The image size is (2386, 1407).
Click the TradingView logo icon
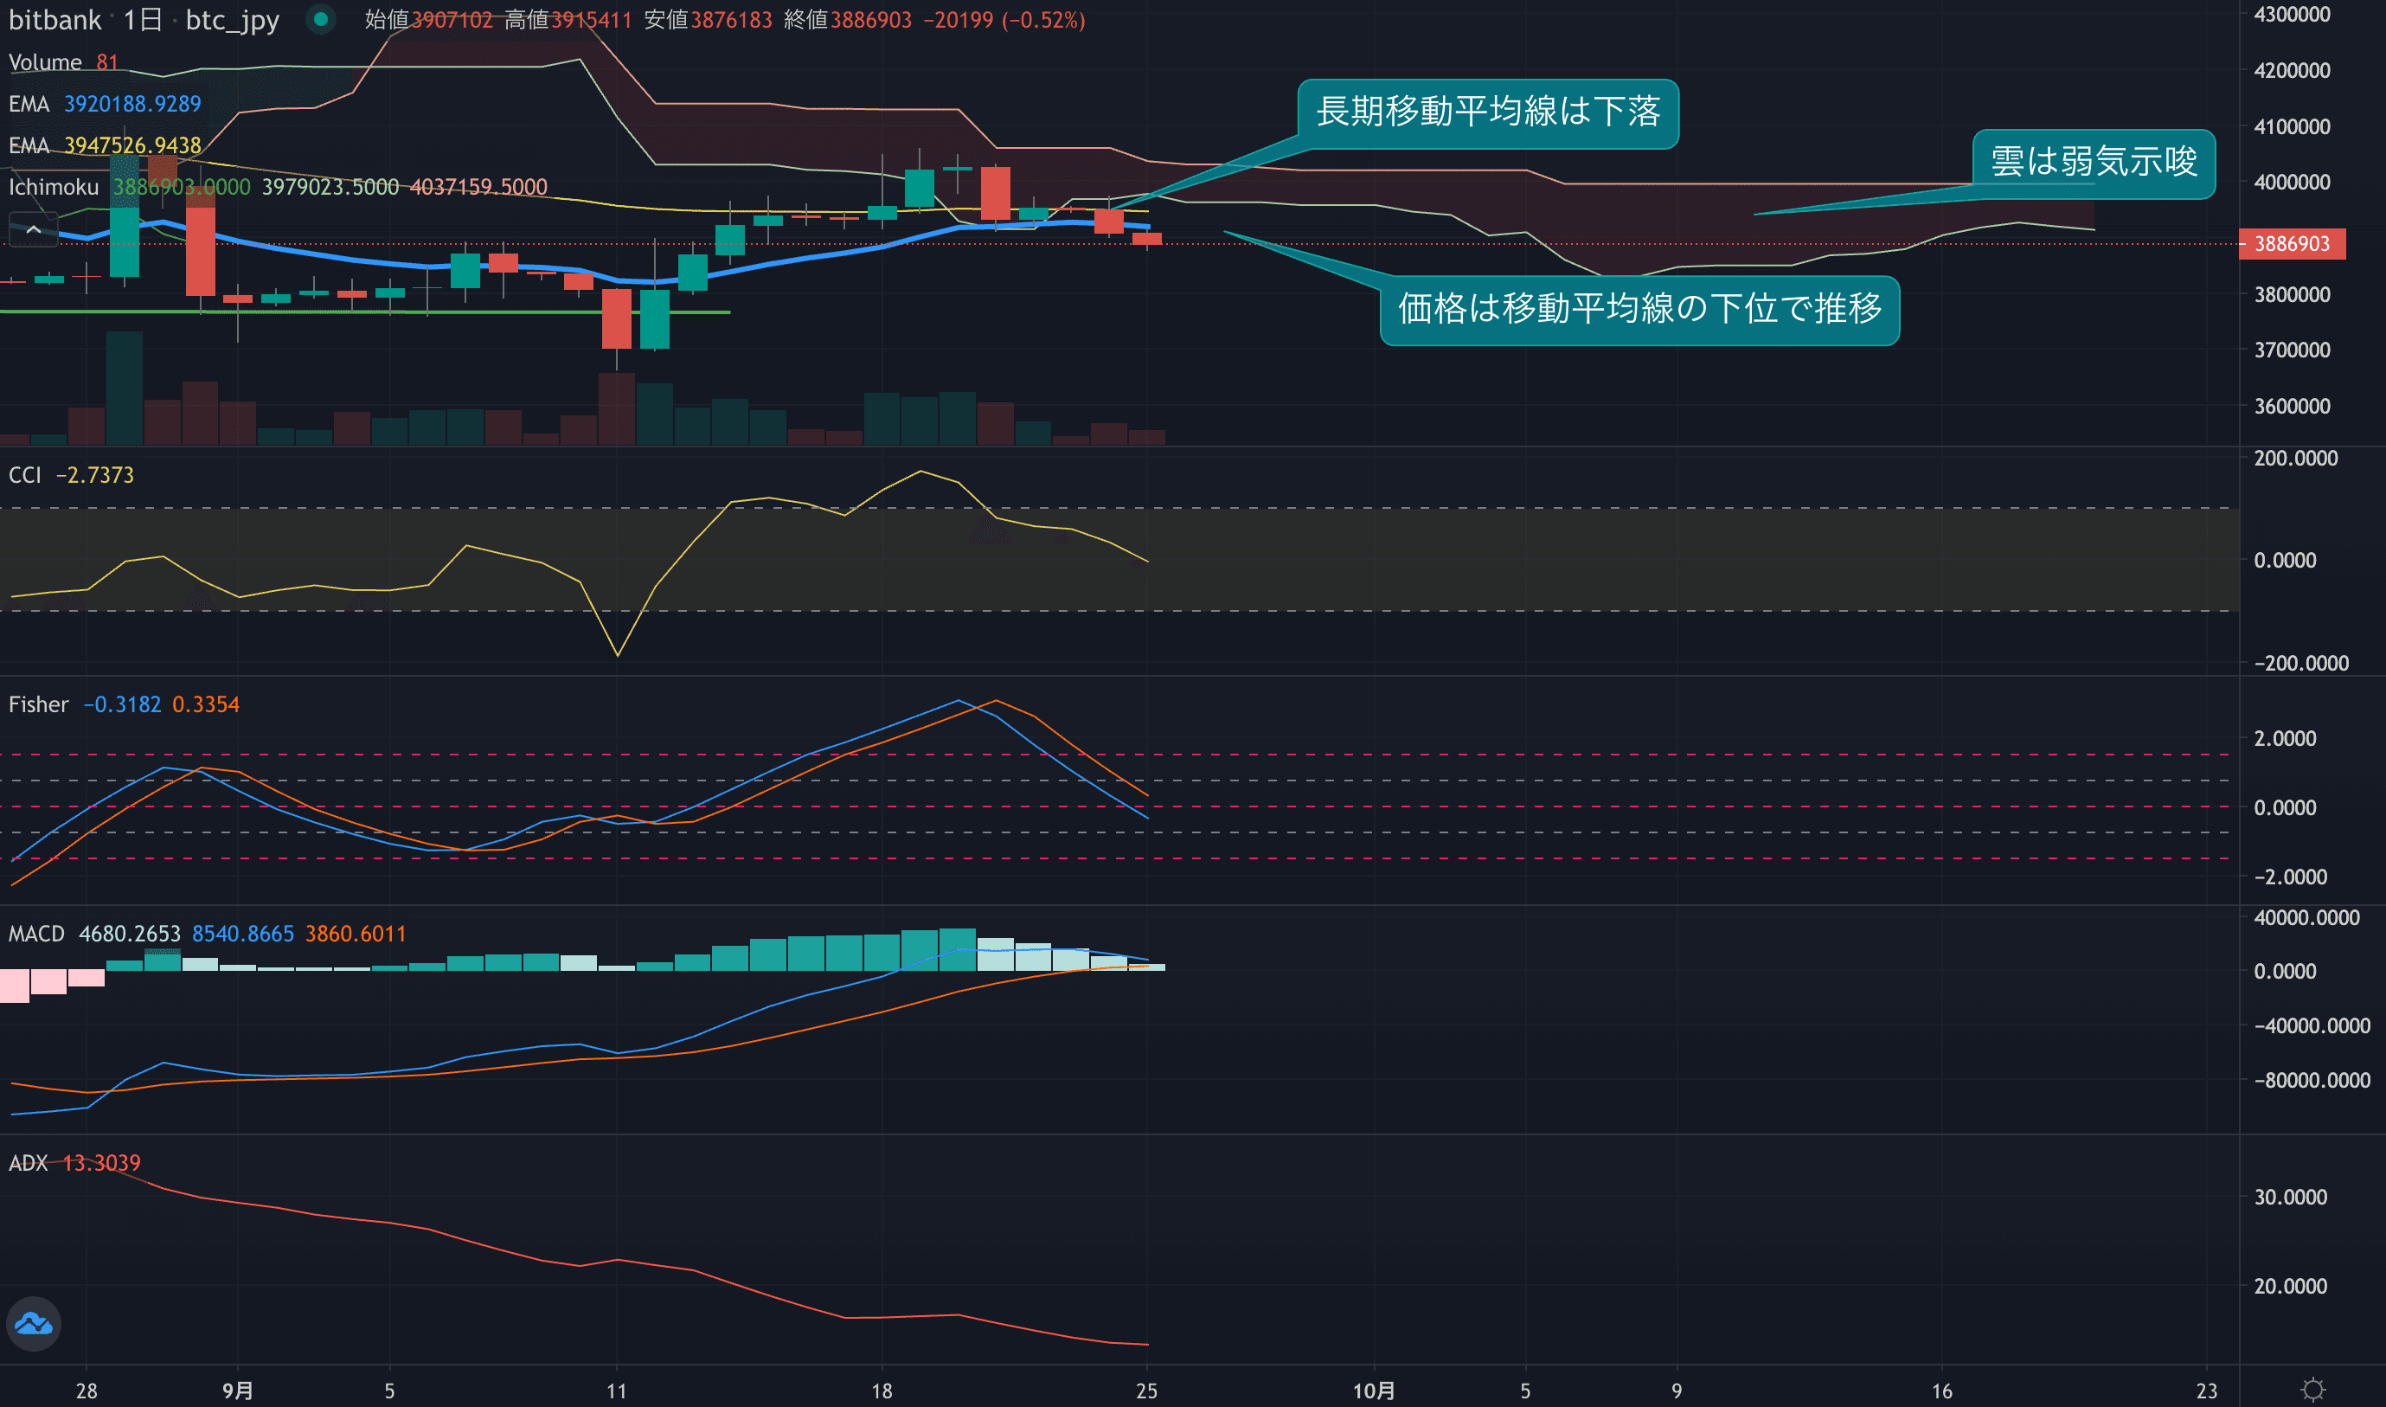[33, 1324]
